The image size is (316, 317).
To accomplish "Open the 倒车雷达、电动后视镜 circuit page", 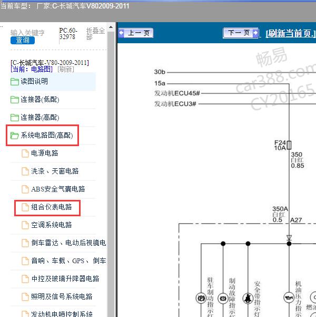I will 68,243.
